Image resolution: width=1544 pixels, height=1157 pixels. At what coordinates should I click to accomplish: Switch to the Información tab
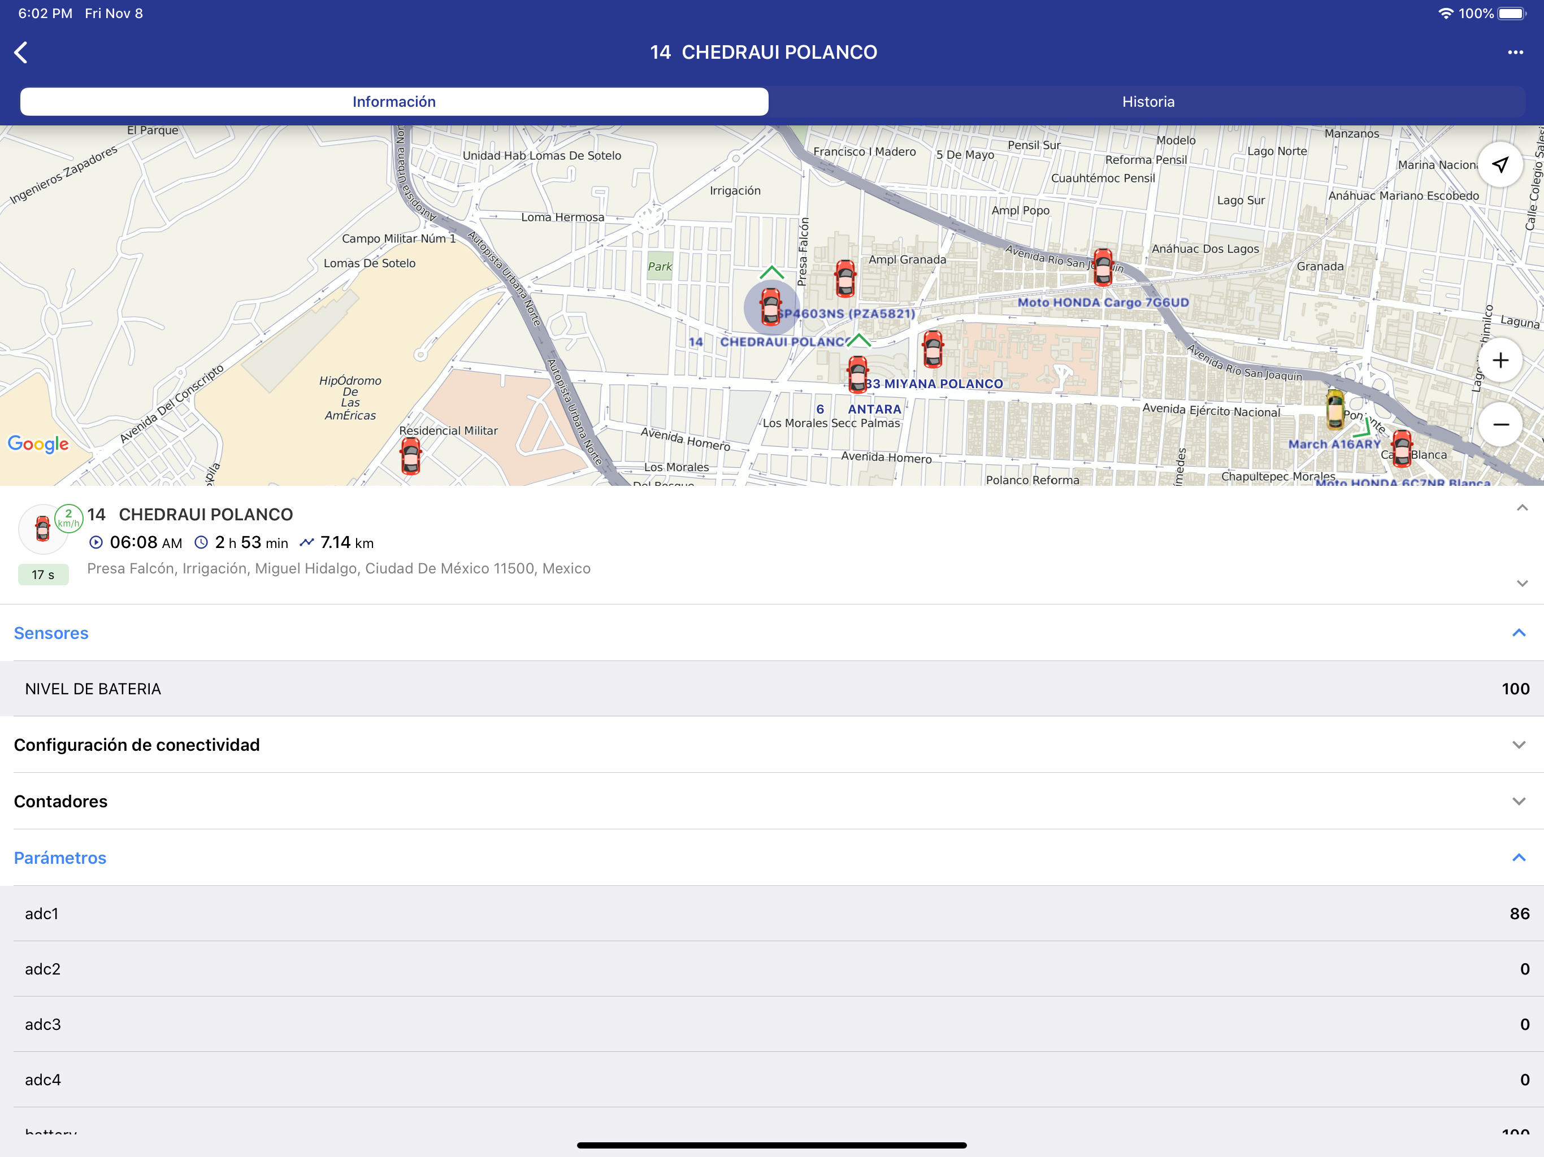[394, 102]
